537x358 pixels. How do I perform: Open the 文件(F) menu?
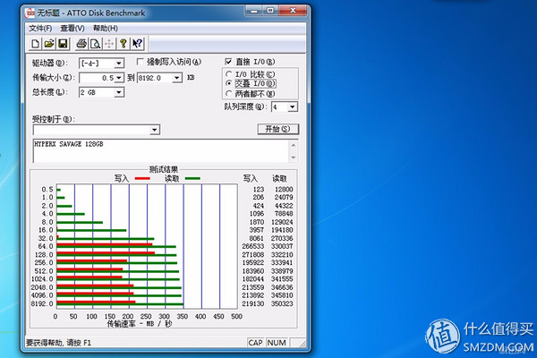coord(40,28)
